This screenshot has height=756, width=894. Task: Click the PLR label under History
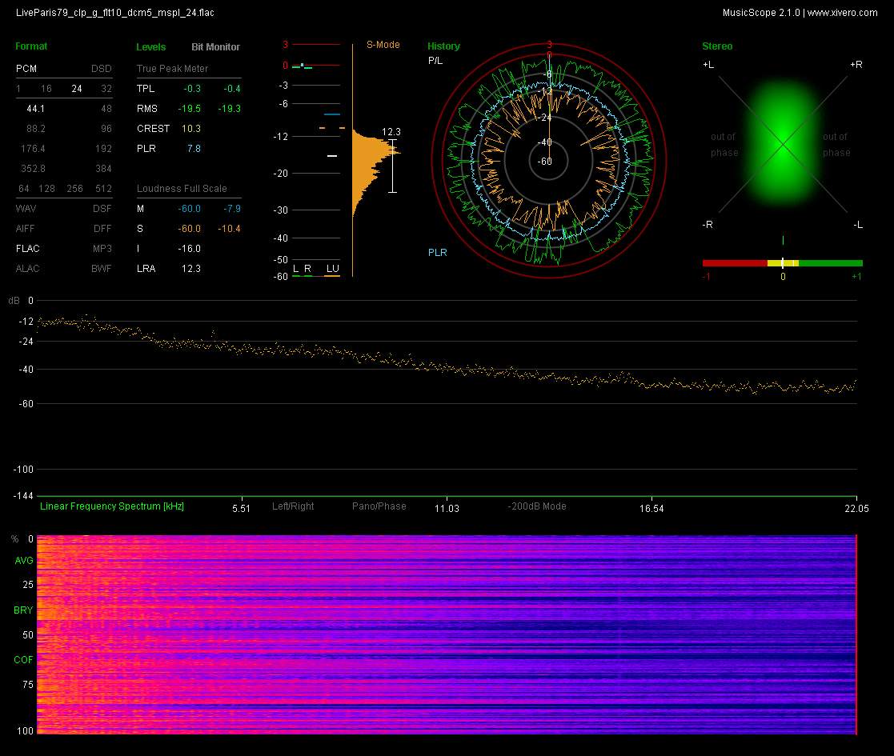point(437,253)
